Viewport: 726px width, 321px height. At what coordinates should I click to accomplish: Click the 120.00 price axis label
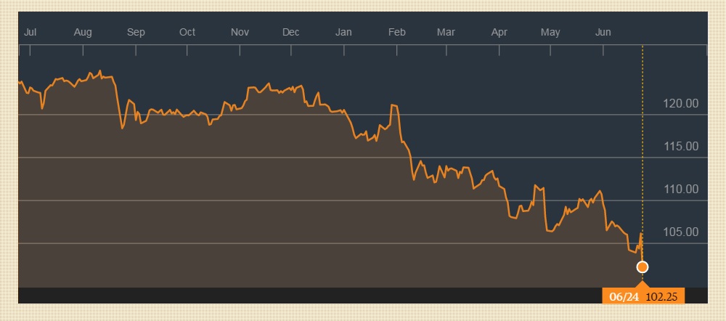(x=681, y=104)
